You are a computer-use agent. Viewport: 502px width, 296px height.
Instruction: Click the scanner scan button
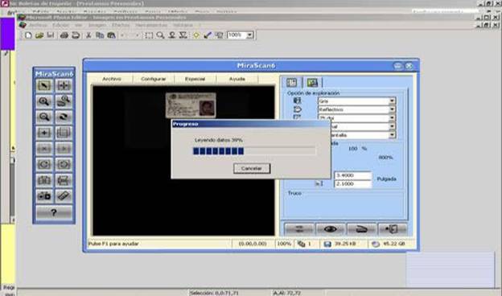pyautogui.click(x=361, y=229)
